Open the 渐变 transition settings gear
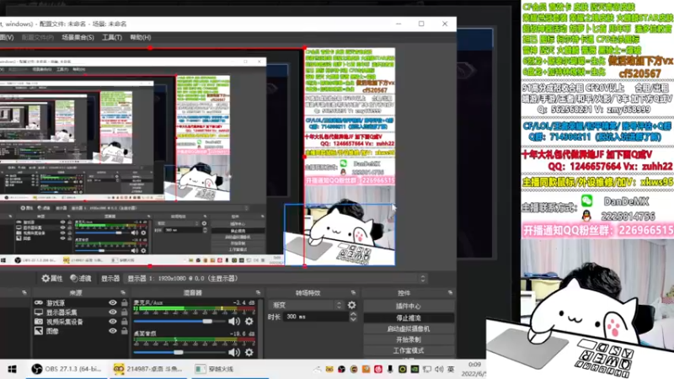 click(x=351, y=305)
